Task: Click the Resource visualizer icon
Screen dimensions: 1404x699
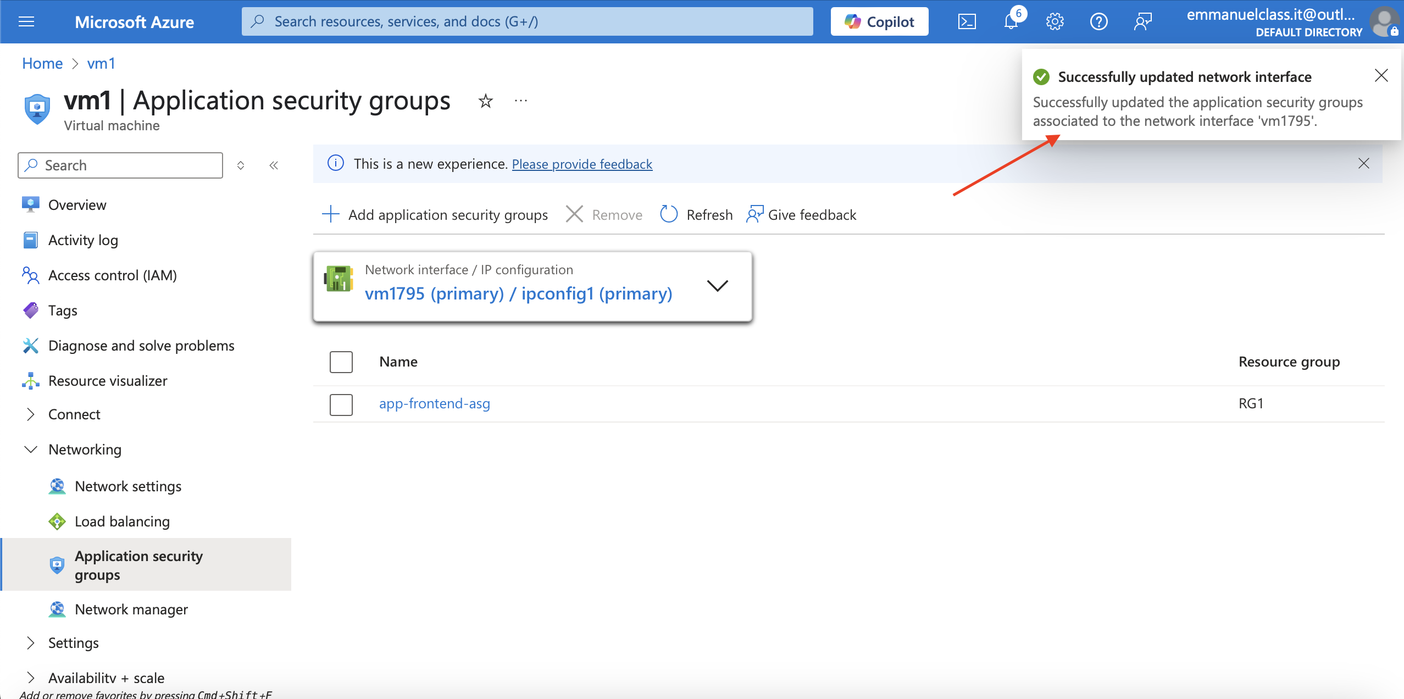Action: point(31,381)
